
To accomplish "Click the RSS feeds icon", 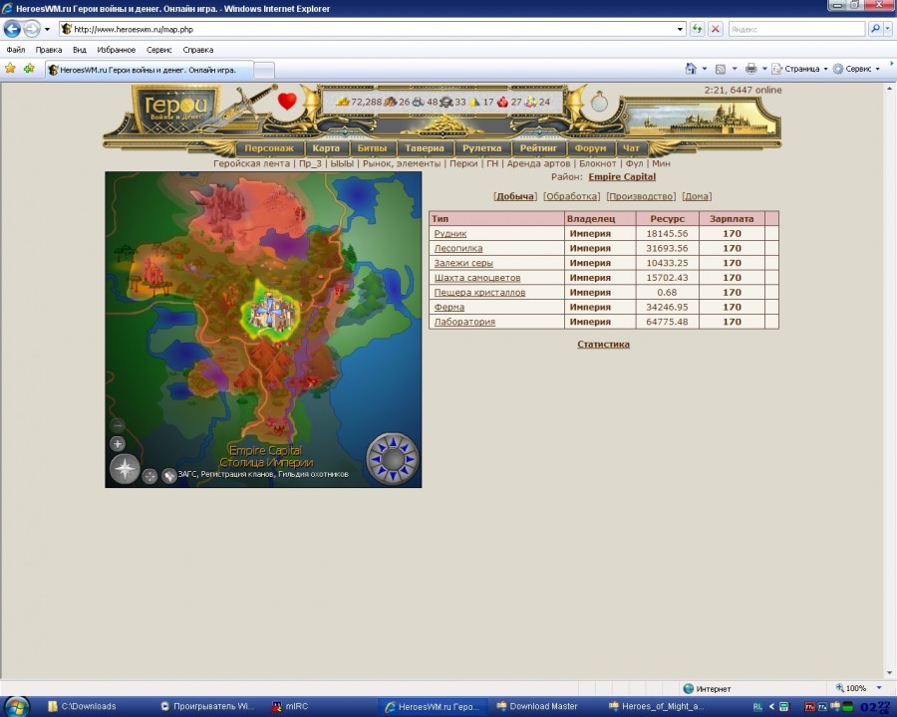I will tap(721, 69).
